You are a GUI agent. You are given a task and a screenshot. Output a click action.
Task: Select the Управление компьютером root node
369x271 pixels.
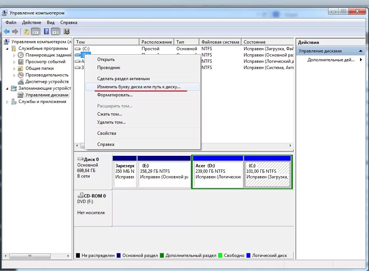coord(41,42)
